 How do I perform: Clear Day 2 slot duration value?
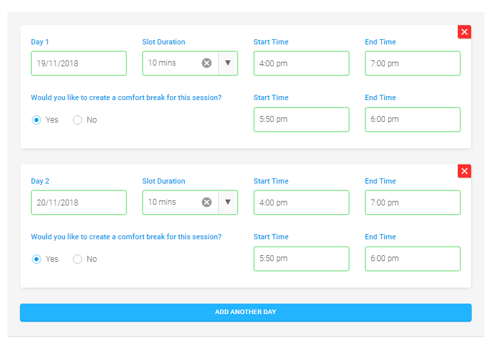pos(207,202)
